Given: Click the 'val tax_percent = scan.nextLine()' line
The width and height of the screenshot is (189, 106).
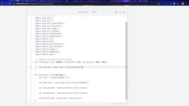Looking at the screenshot, I should tap(63, 93).
